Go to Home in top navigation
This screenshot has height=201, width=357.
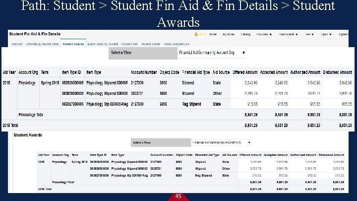click(x=213, y=34)
